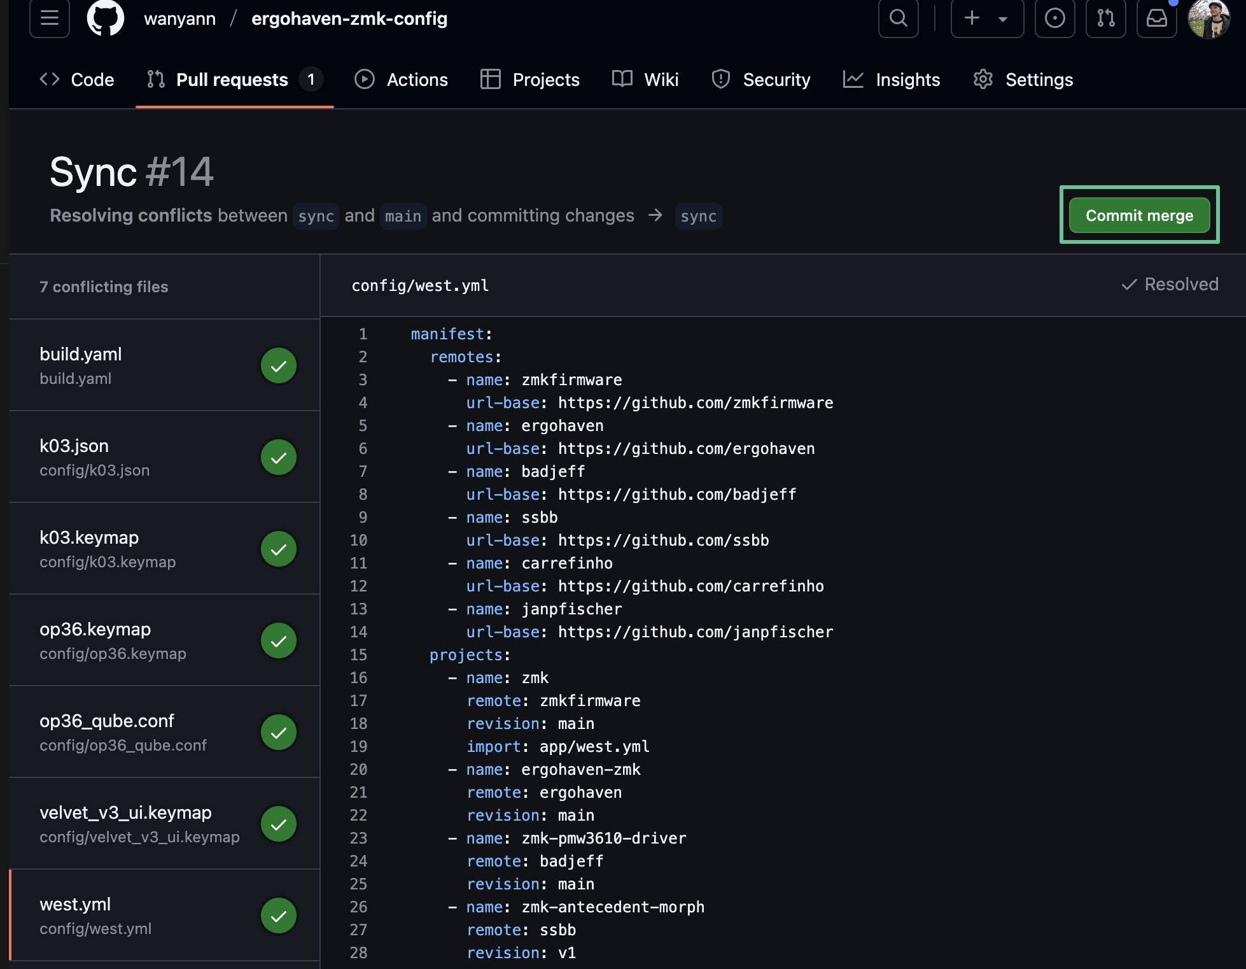Click the plus create-new icon
This screenshot has width=1246, height=969.
pyautogui.click(x=972, y=18)
